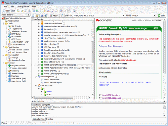
Task: Open the Start URL dropdown arrow
Action: click(x=123, y=15)
